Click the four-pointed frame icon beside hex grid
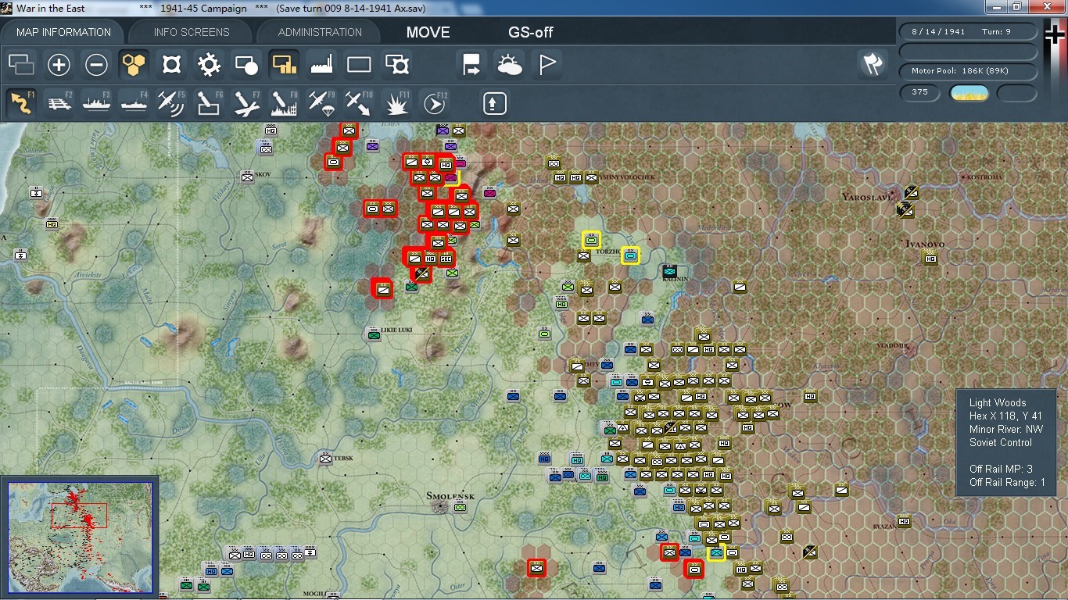 (171, 65)
